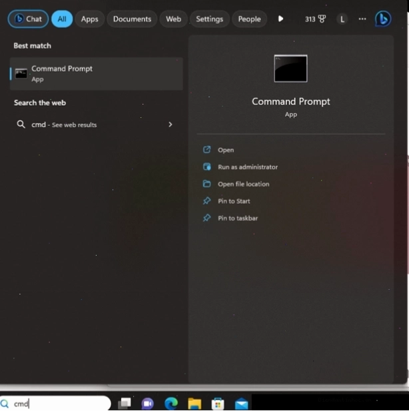Image resolution: width=409 pixels, height=411 pixels.
Task: Expand cmd web results chevron arrow
Action: pos(170,125)
